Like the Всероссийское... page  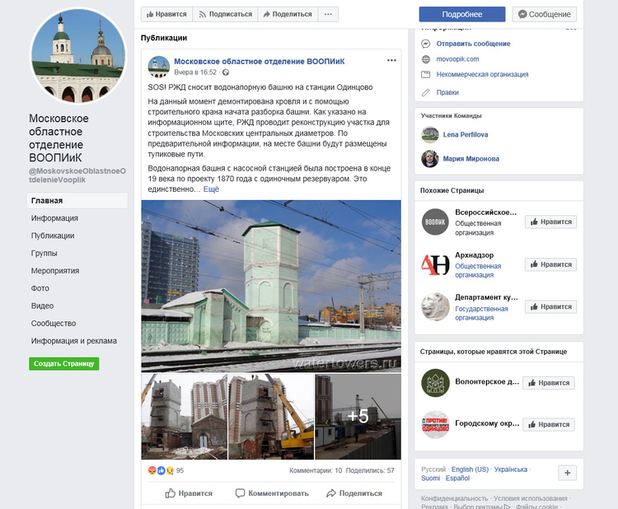click(x=550, y=222)
